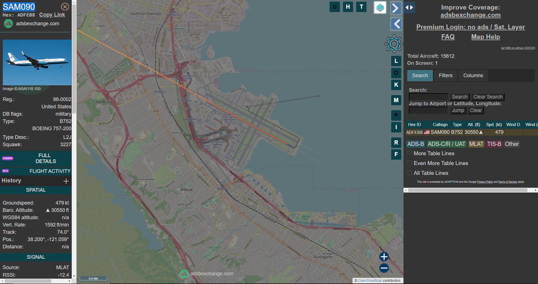This screenshot has width=538, height=284.
Task: Open the Terms of Service link
Action: coord(507,182)
